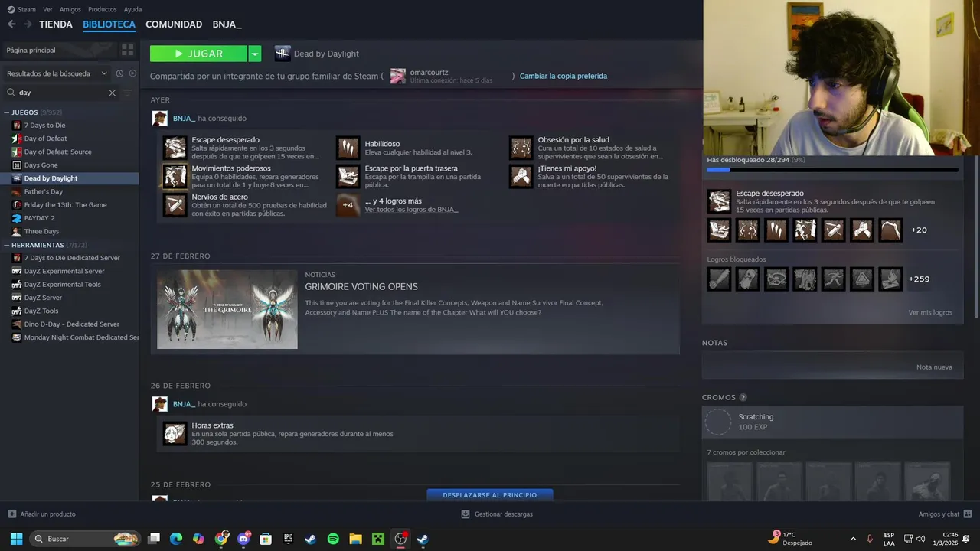Image resolution: width=980 pixels, height=551 pixels.
Task: Collapse the JUEGOS category
Action: (x=7, y=112)
